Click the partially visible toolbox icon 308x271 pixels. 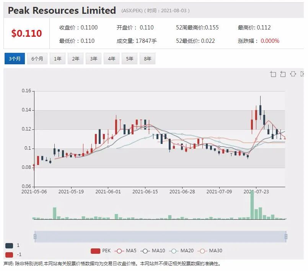tap(302, 74)
